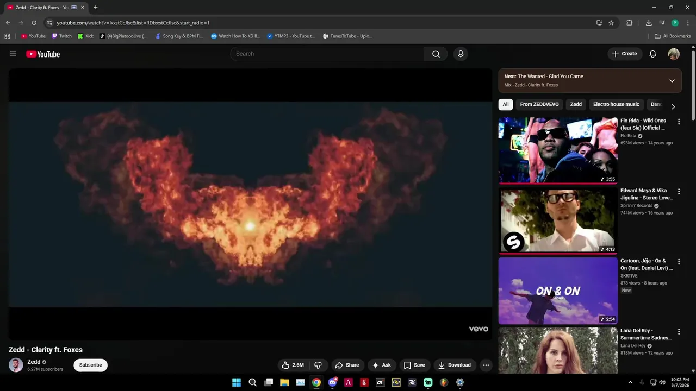This screenshot has width=696, height=391.
Task: Open the YouTube guide hamburger menu
Action: tap(13, 54)
